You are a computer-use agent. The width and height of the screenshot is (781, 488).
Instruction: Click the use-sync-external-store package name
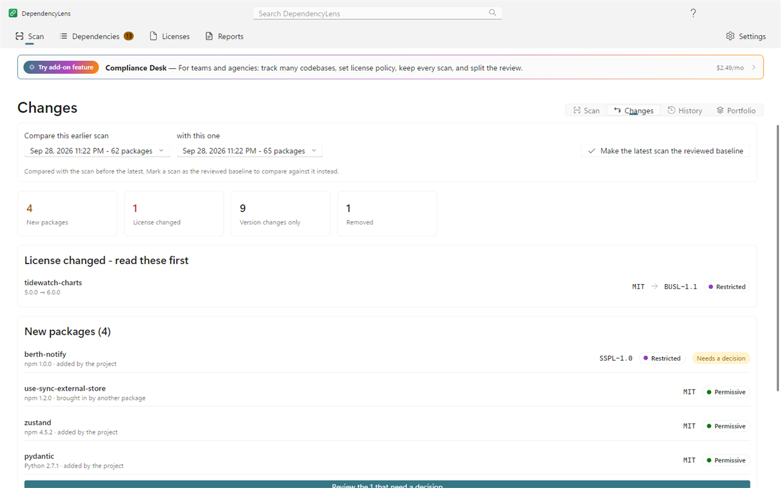pyautogui.click(x=65, y=389)
